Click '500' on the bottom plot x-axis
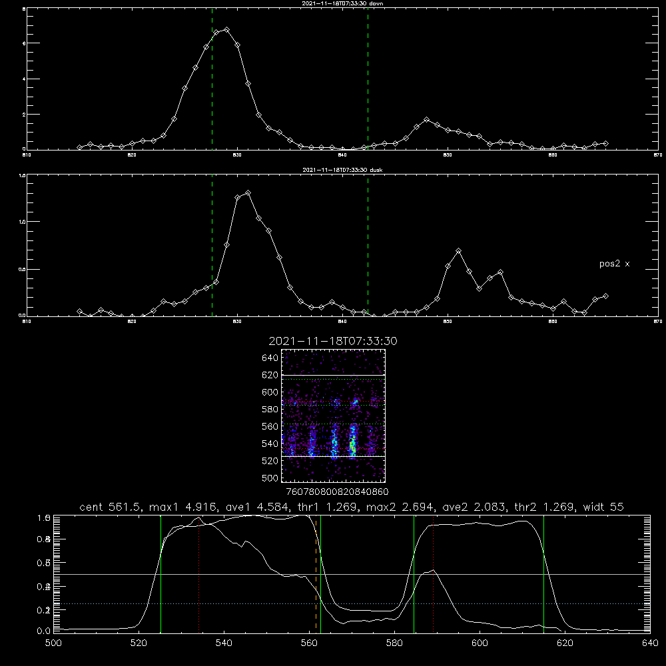 click(53, 643)
